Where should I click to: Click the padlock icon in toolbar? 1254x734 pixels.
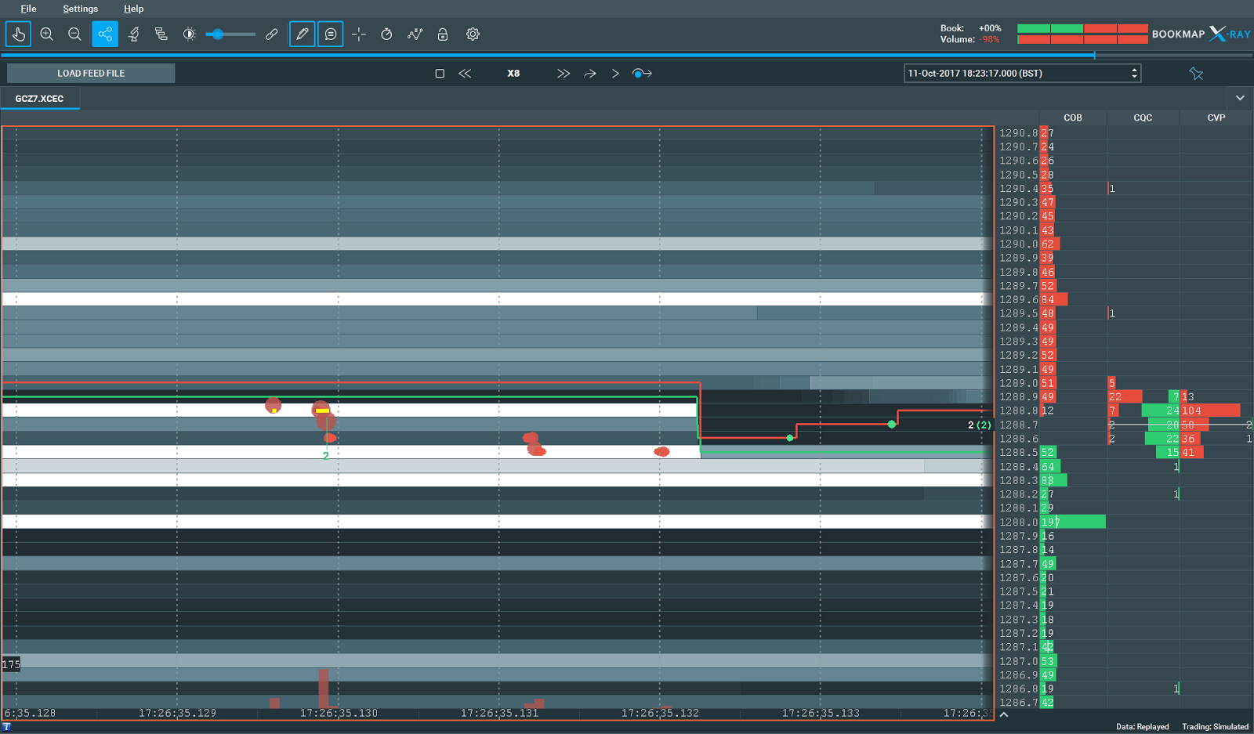pos(443,34)
